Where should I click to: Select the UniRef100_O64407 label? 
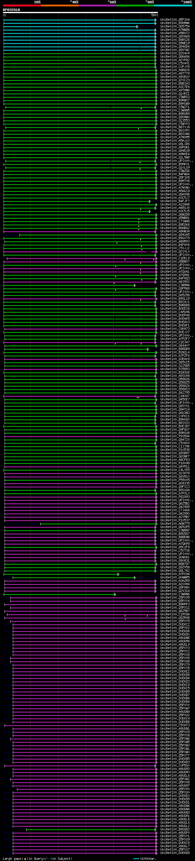pos(175,346)
